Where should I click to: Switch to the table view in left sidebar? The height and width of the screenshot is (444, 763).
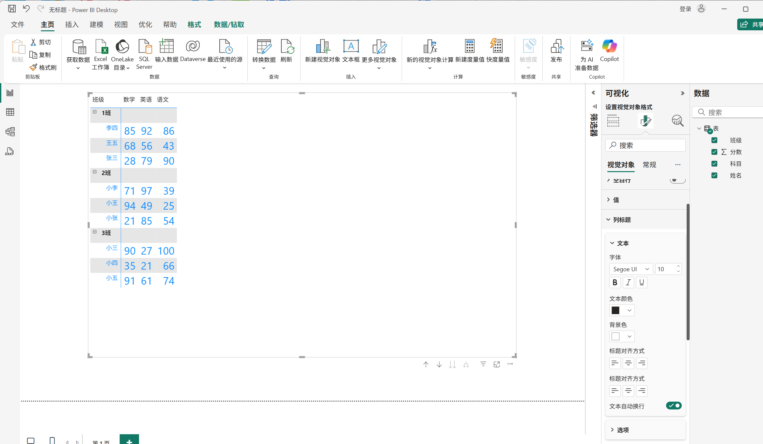[10, 112]
